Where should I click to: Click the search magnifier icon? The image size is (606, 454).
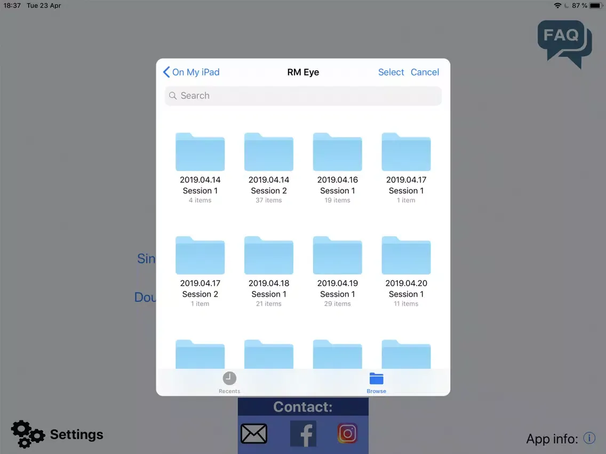tap(173, 96)
